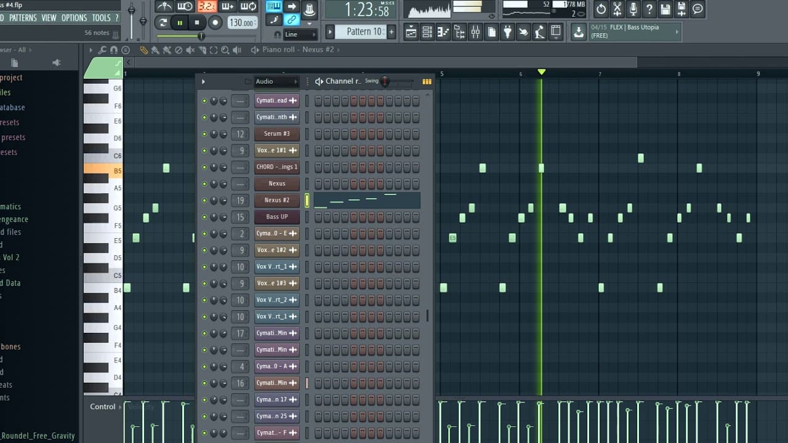Select the piano roll pencil draw tool

143,50
